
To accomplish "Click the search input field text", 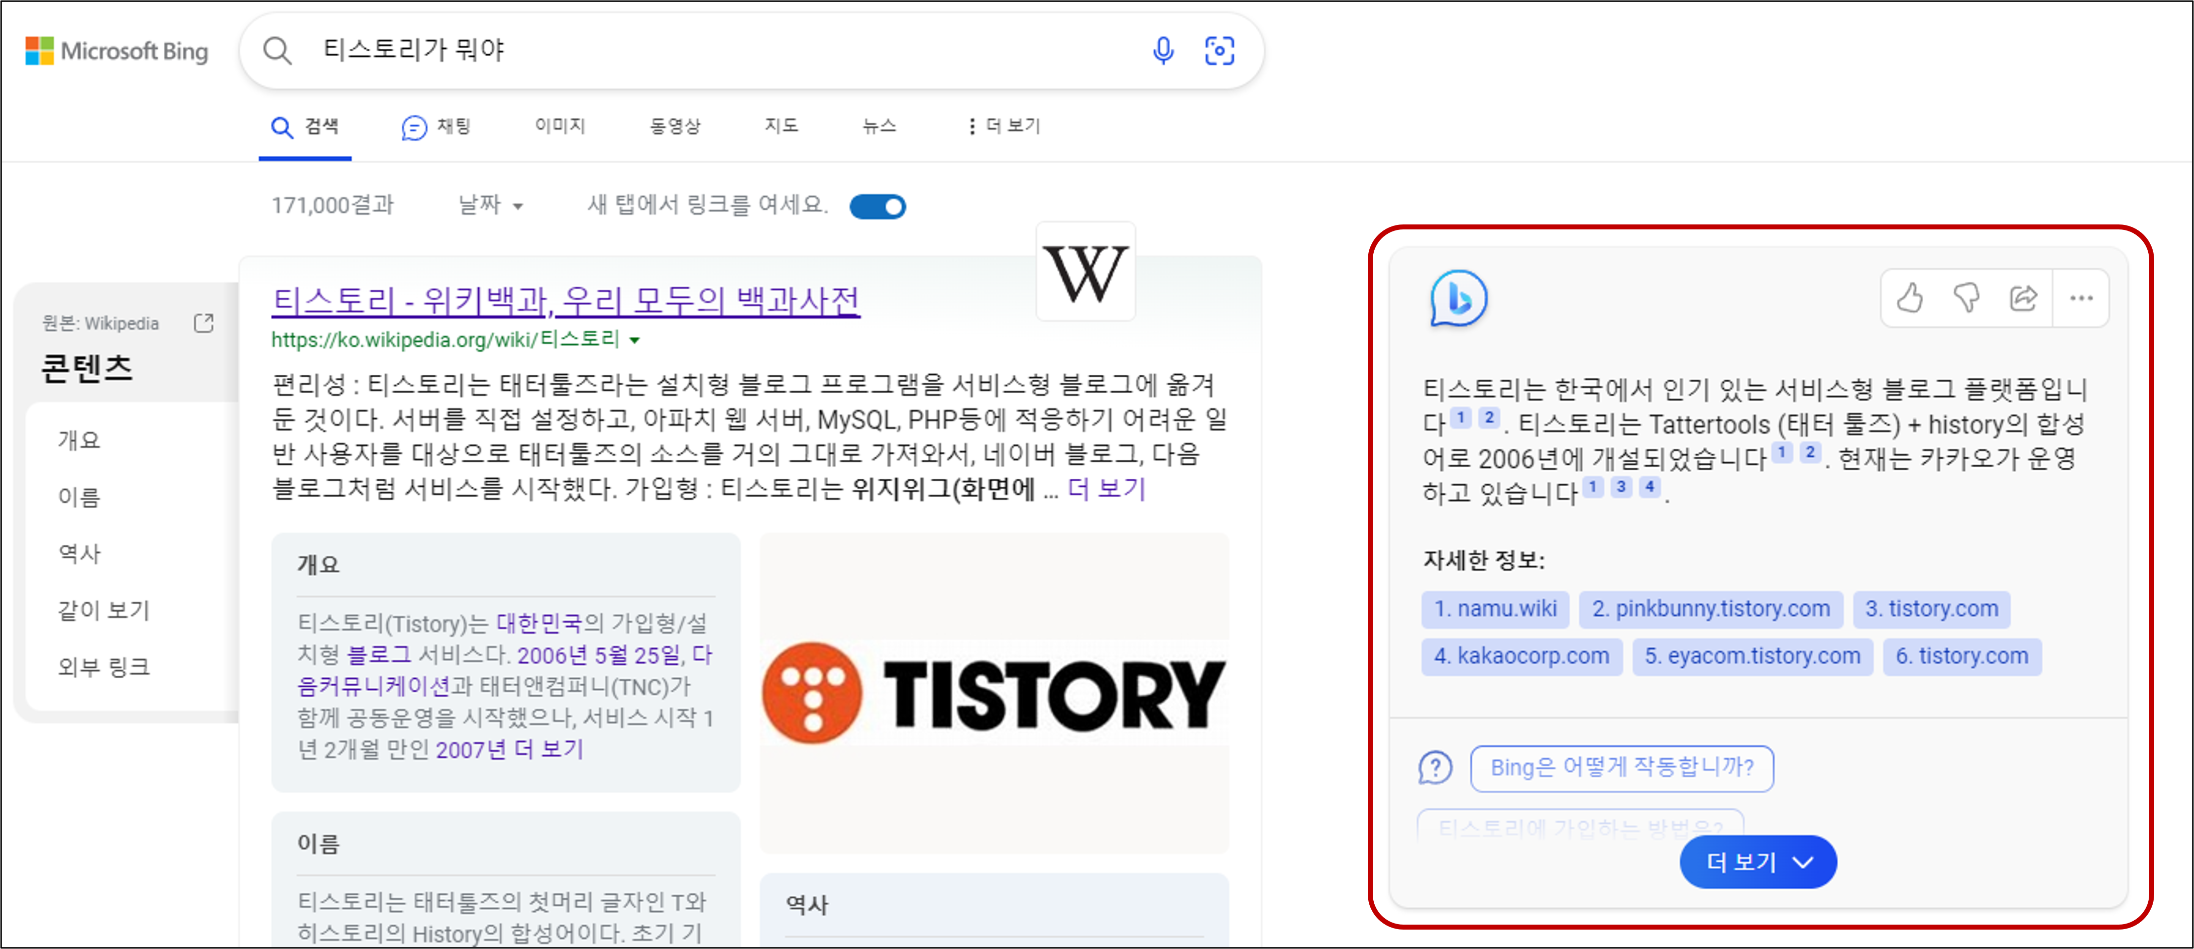I will tap(414, 50).
